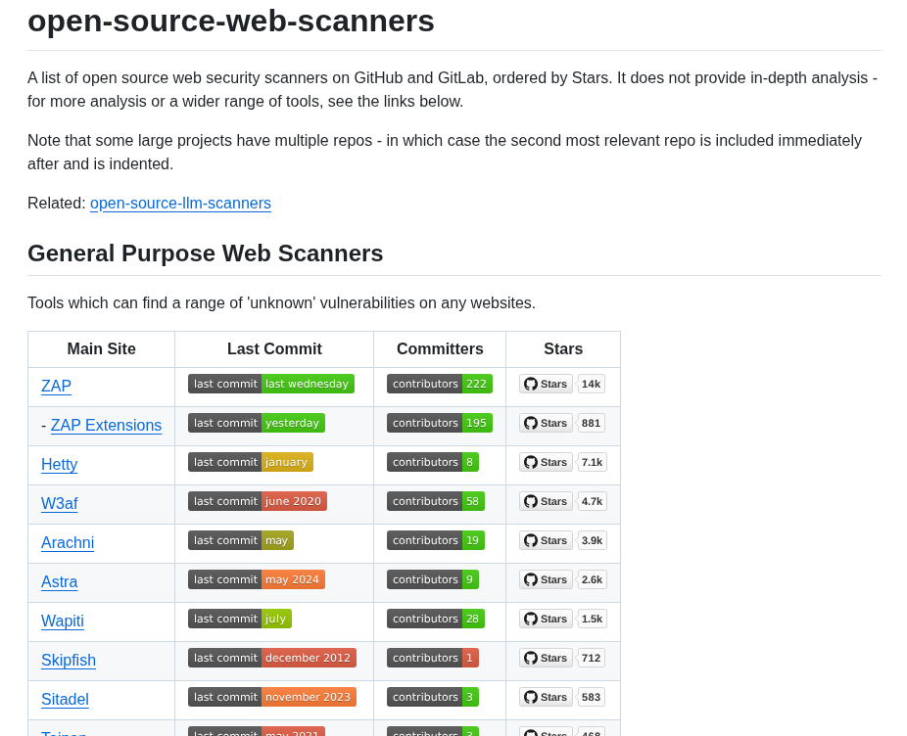Open the Skipfish link
This screenshot has width=907, height=736.
click(69, 661)
